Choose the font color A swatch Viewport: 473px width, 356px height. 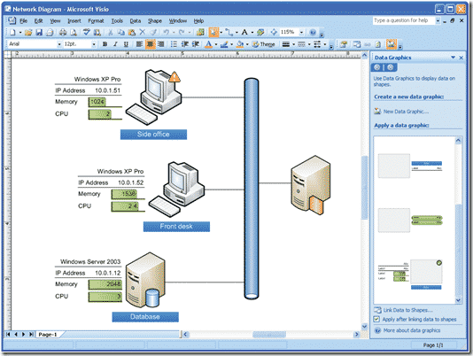pos(208,44)
